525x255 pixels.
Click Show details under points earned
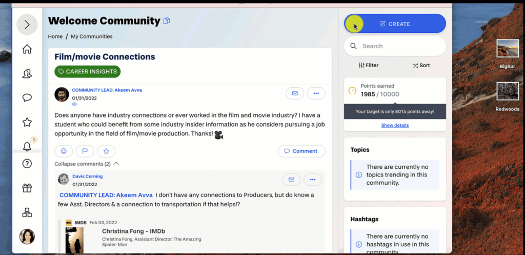[395, 125]
